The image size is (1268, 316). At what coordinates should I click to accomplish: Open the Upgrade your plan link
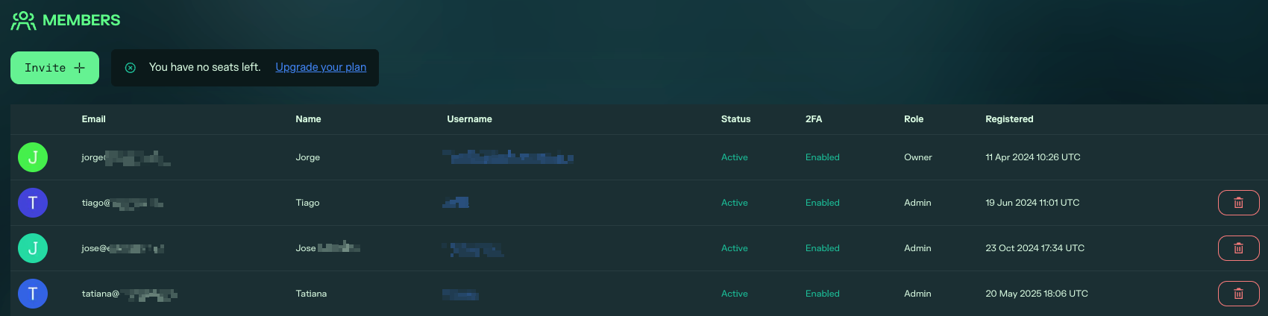click(x=321, y=67)
